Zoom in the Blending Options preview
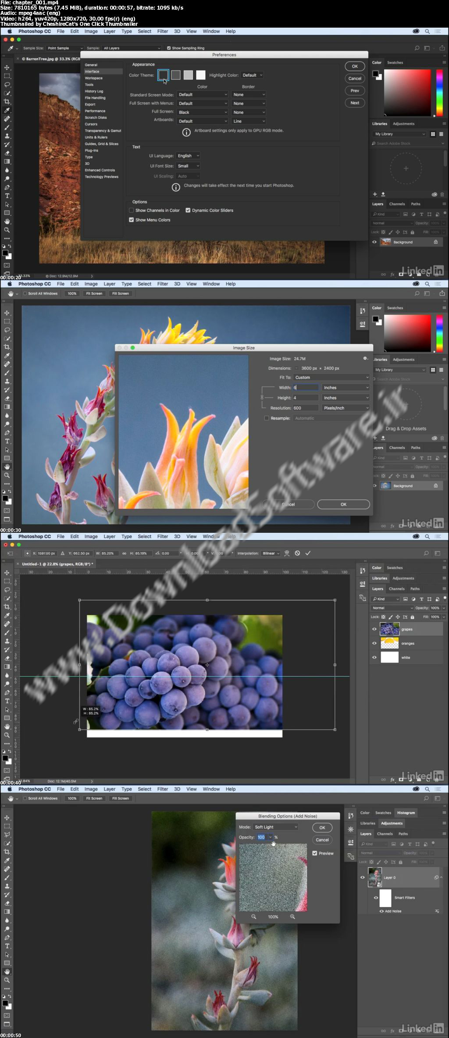 pyautogui.click(x=292, y=917)
